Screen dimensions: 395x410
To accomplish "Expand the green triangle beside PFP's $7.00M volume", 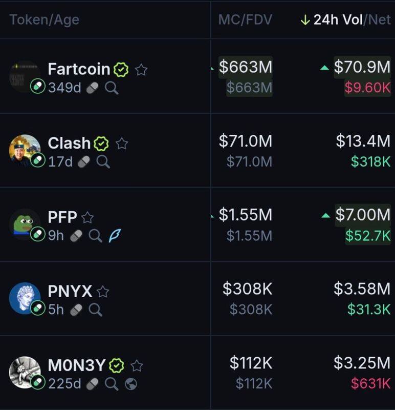I will coord(325,216).
